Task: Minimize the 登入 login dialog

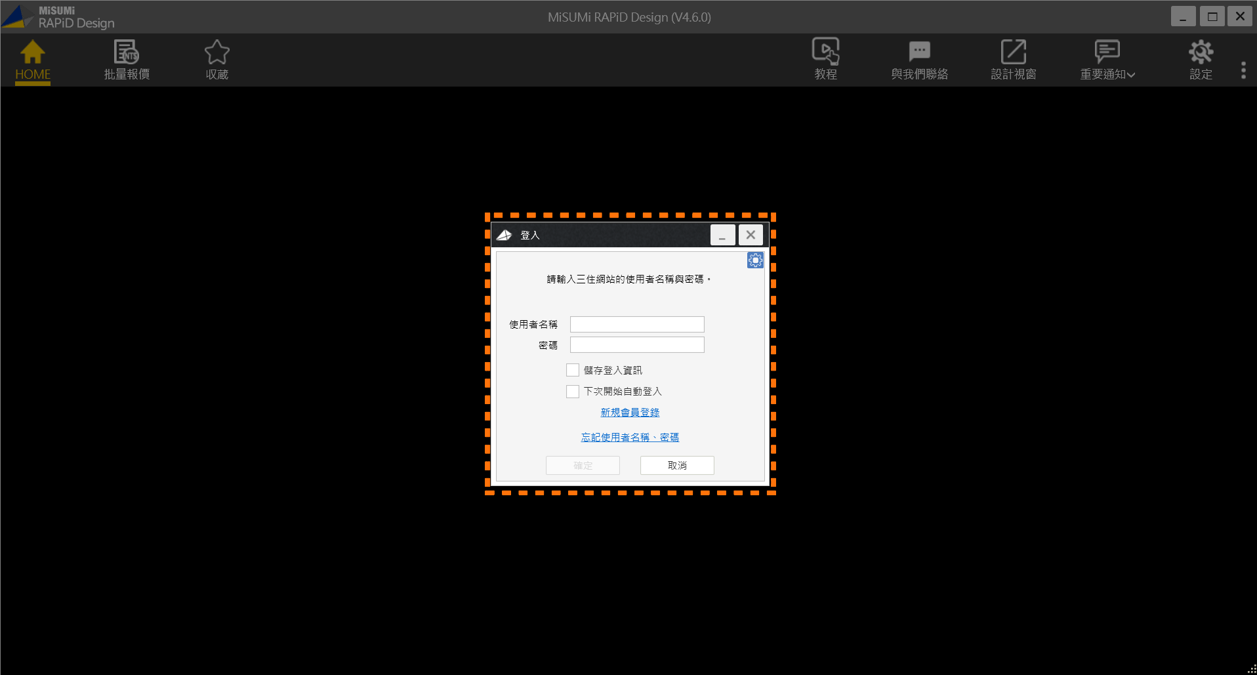Action: click(x=722, y=235)
